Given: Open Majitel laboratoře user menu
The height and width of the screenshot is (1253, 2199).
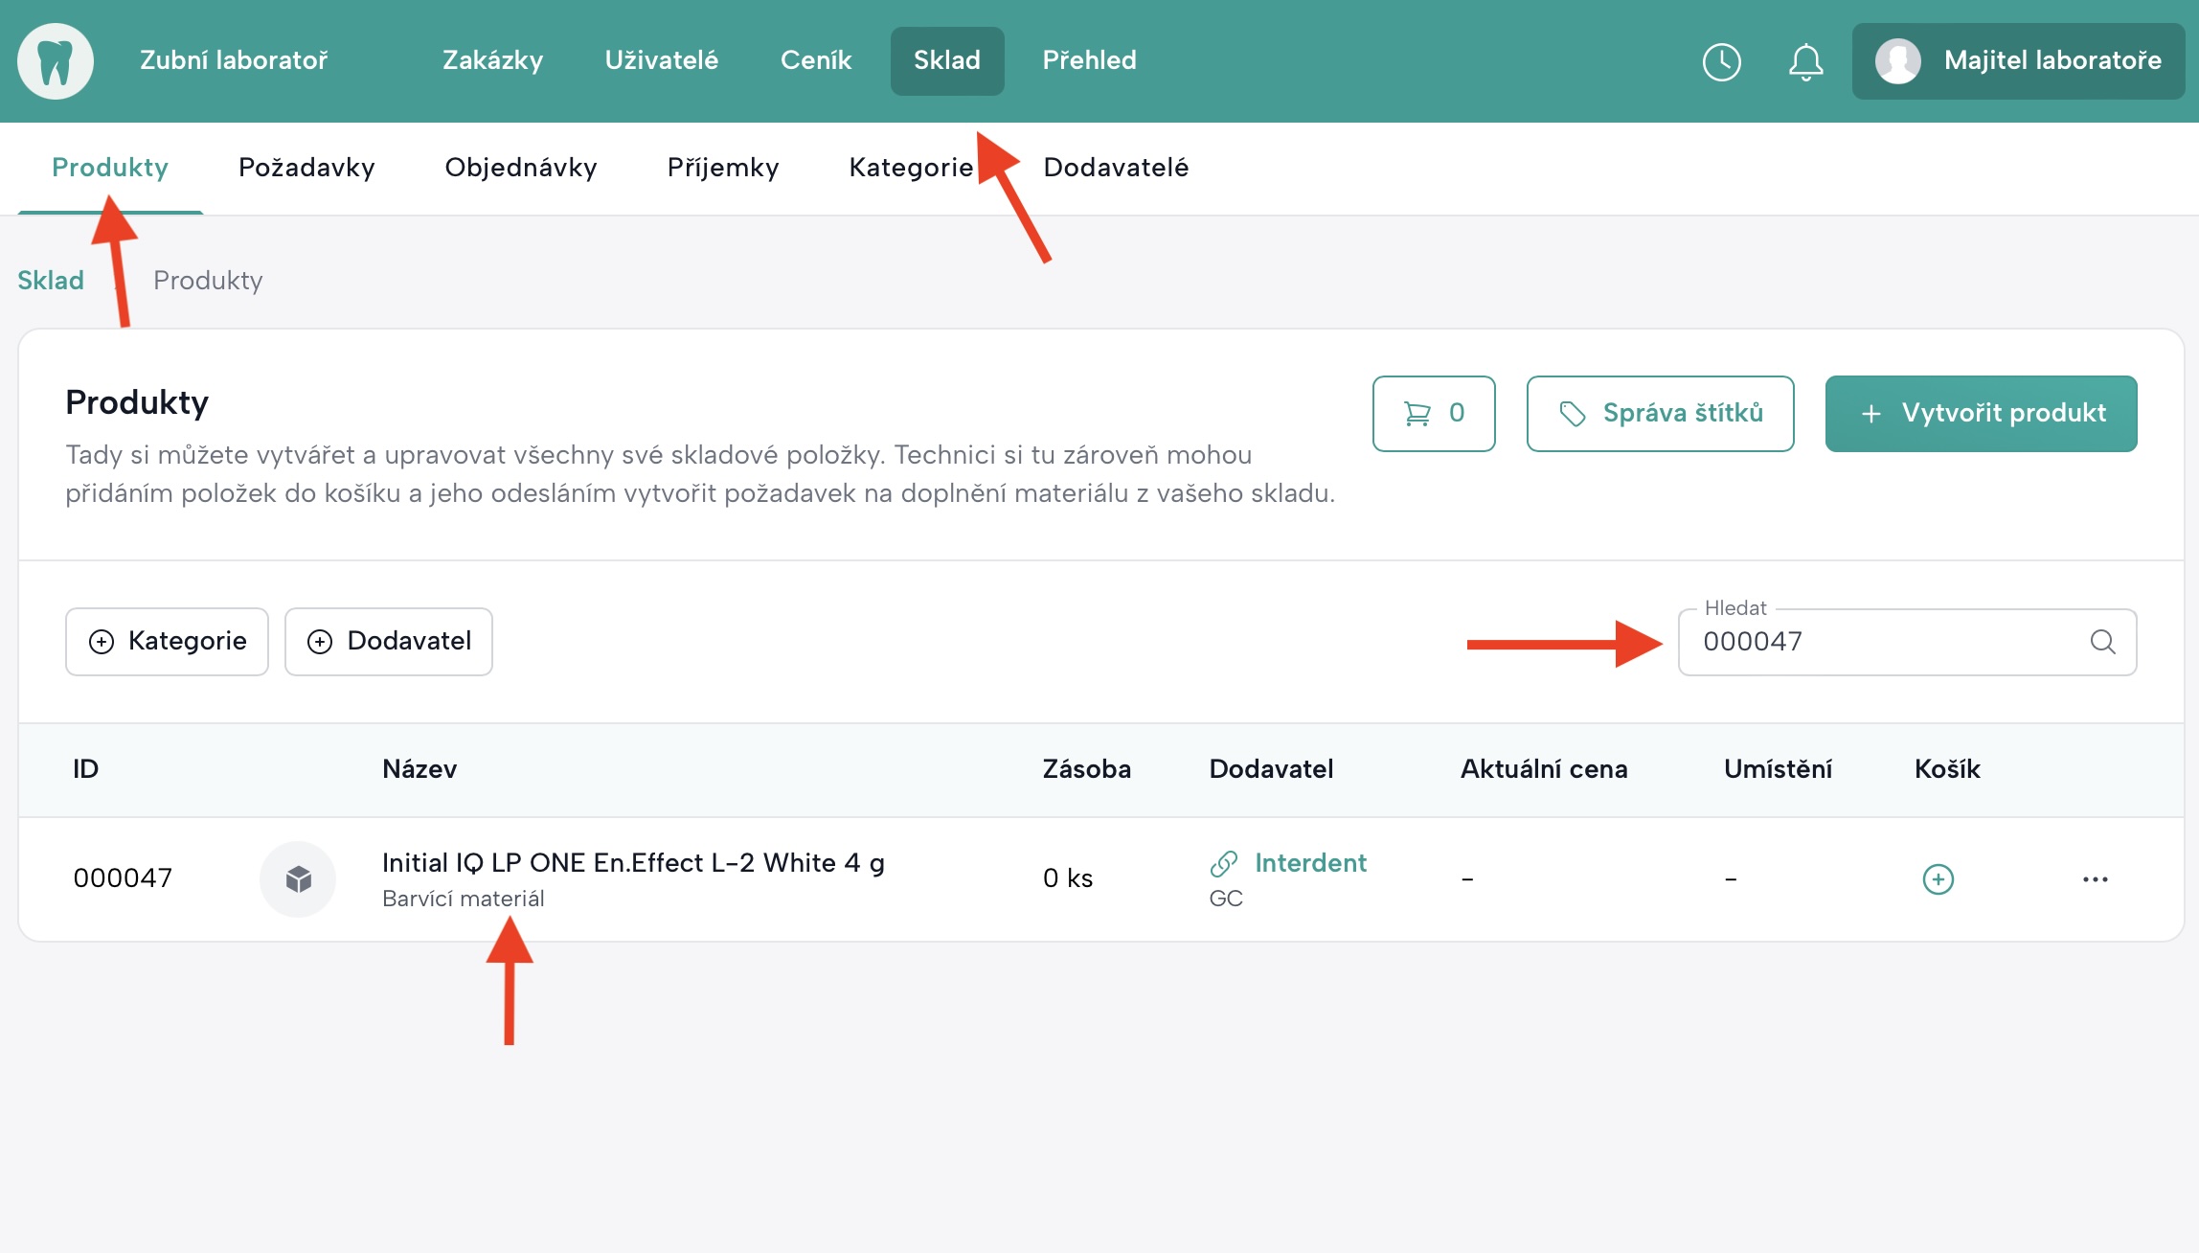Looking at the screenshot, I should (2018, 61).
